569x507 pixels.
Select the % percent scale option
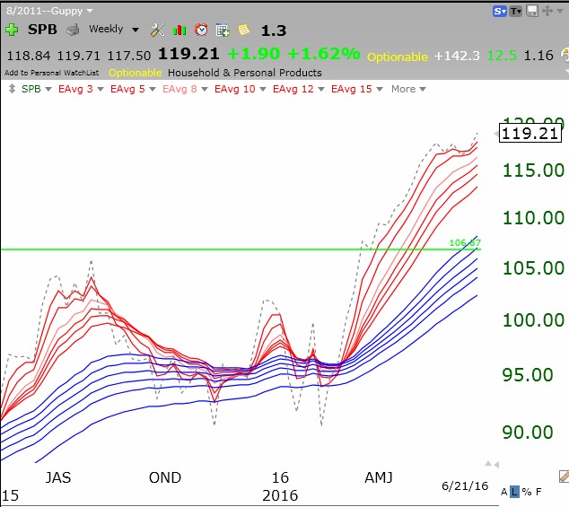point(526,492)
